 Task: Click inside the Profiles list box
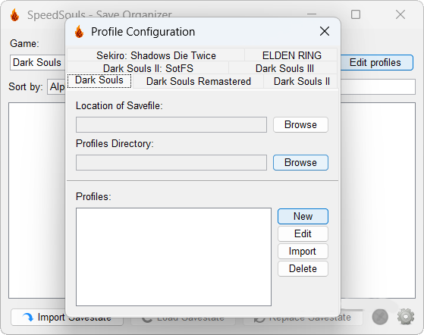pyautogui.click(x=174, y=257)
